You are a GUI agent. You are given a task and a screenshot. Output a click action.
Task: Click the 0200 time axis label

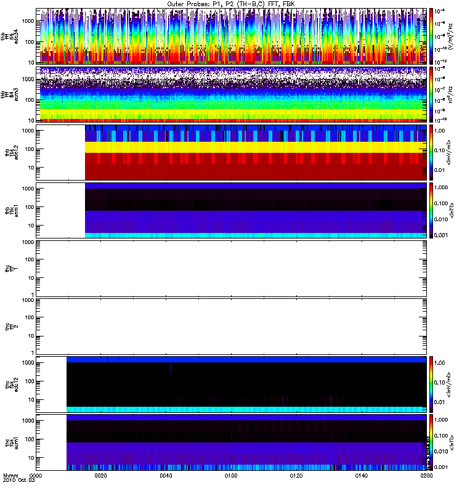(x=426, y=476)
